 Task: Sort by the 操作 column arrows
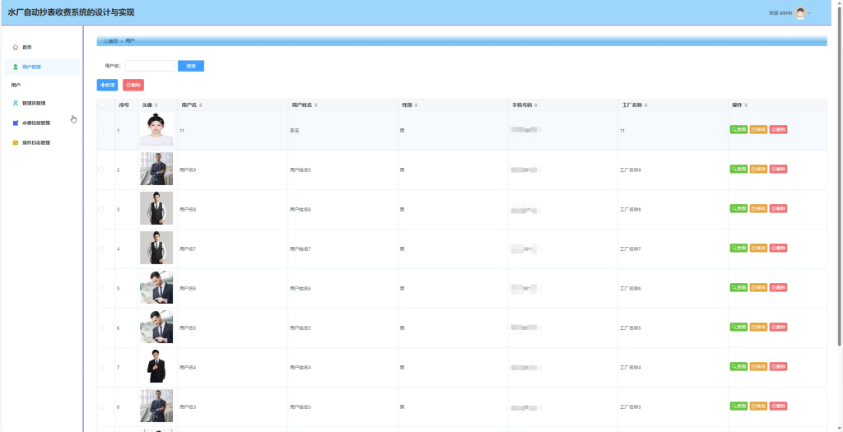[746, 105]
